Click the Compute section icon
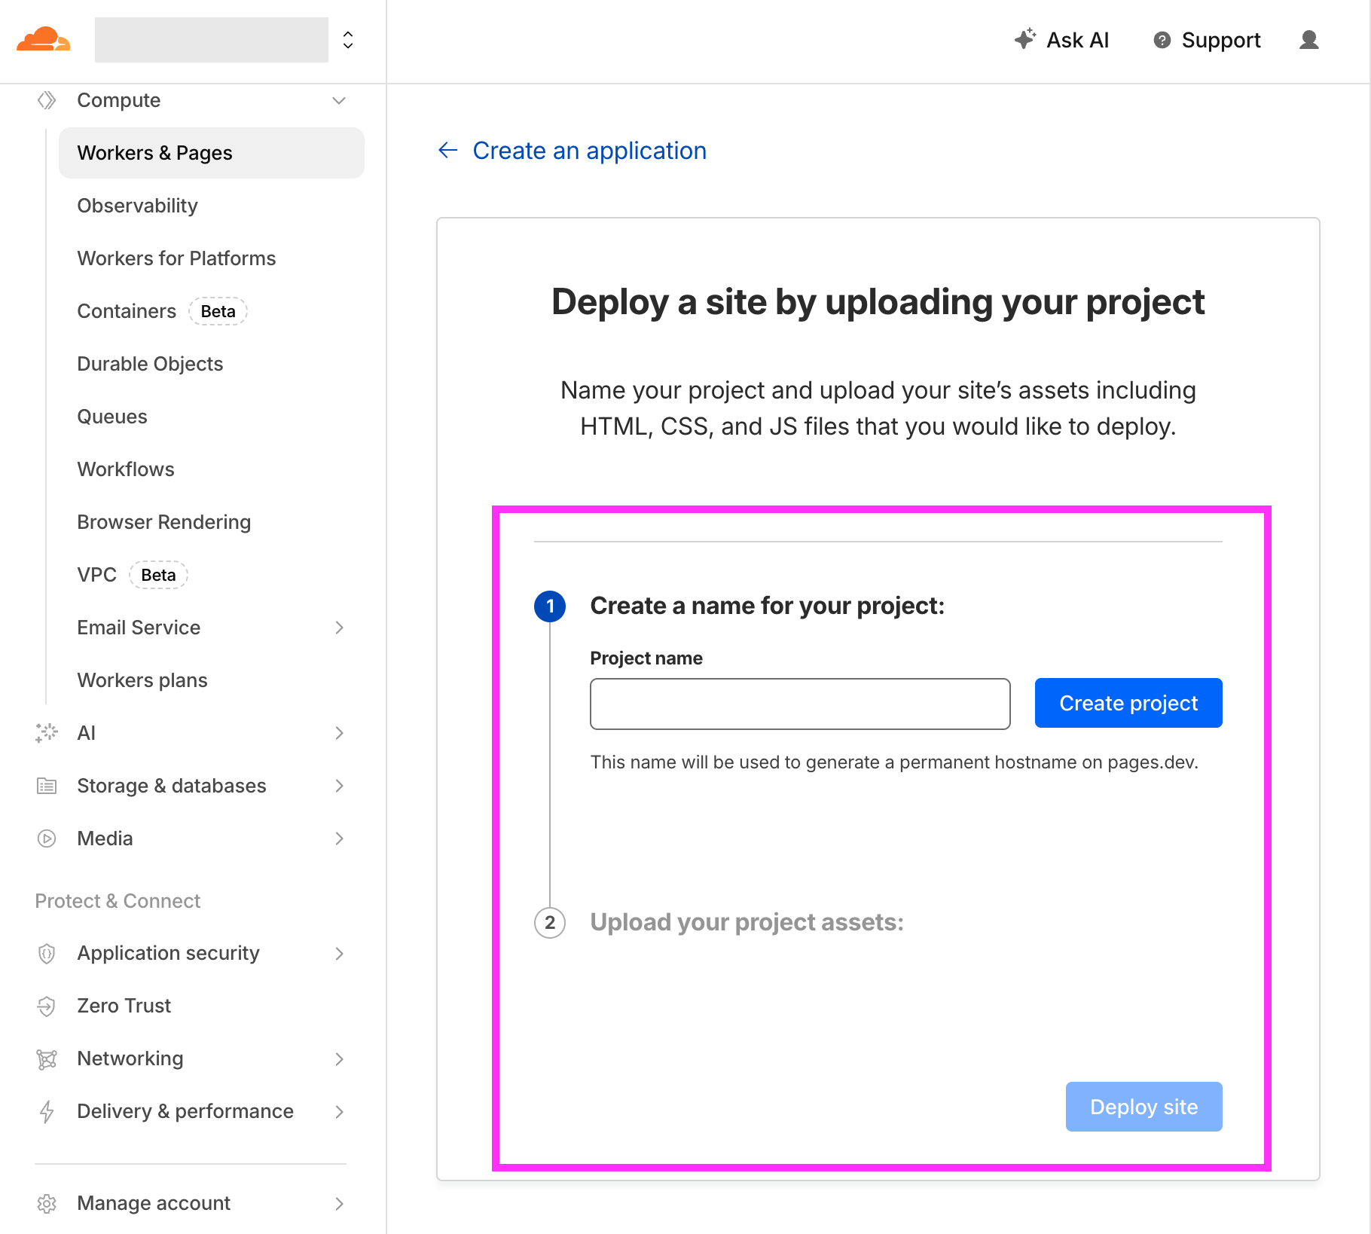The image size is (1371, 1234). pos(46,99)
